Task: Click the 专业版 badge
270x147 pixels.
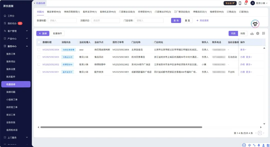Action: coord(230,3)
